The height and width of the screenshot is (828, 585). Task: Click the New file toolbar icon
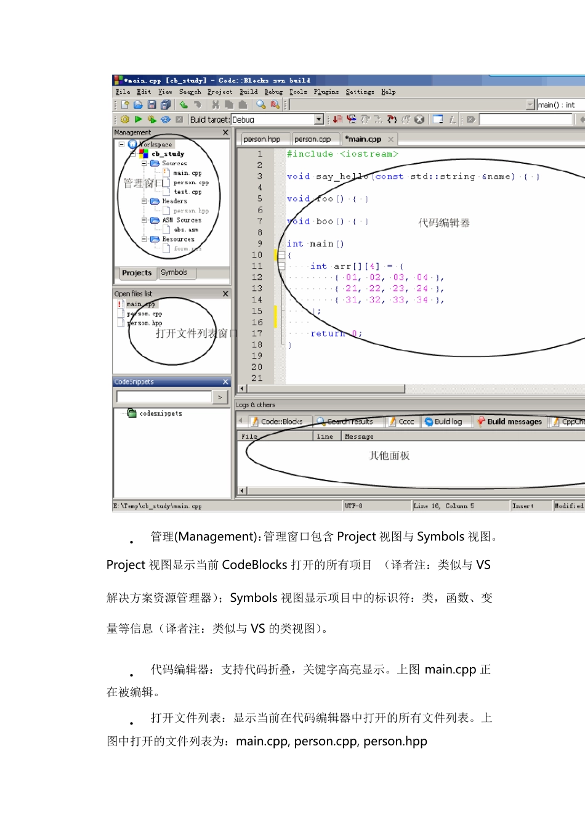tap(126, 105)
